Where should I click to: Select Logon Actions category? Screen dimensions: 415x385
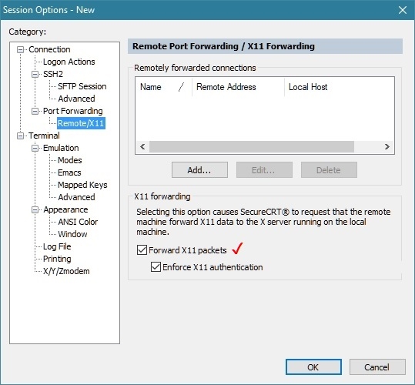pos(69,62)
